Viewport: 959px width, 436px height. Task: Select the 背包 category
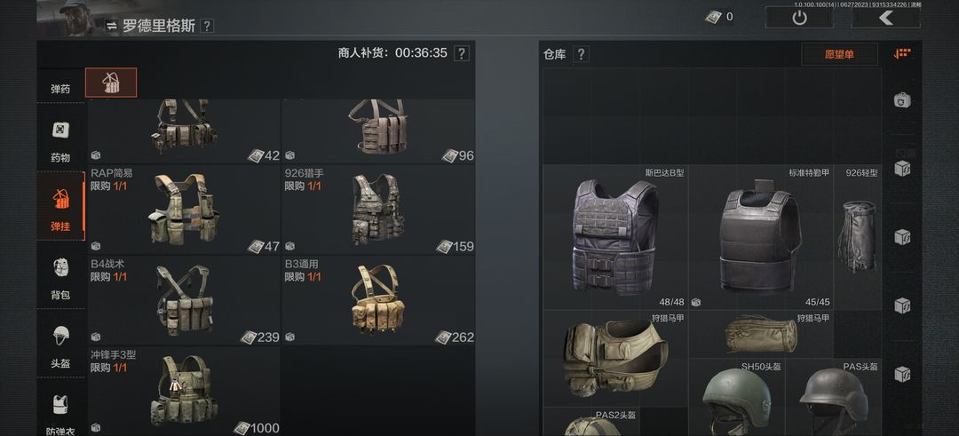[60, 278]
